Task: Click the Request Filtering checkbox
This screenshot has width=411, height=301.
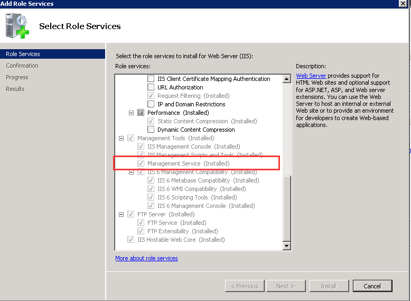Action: pos(151,96)
